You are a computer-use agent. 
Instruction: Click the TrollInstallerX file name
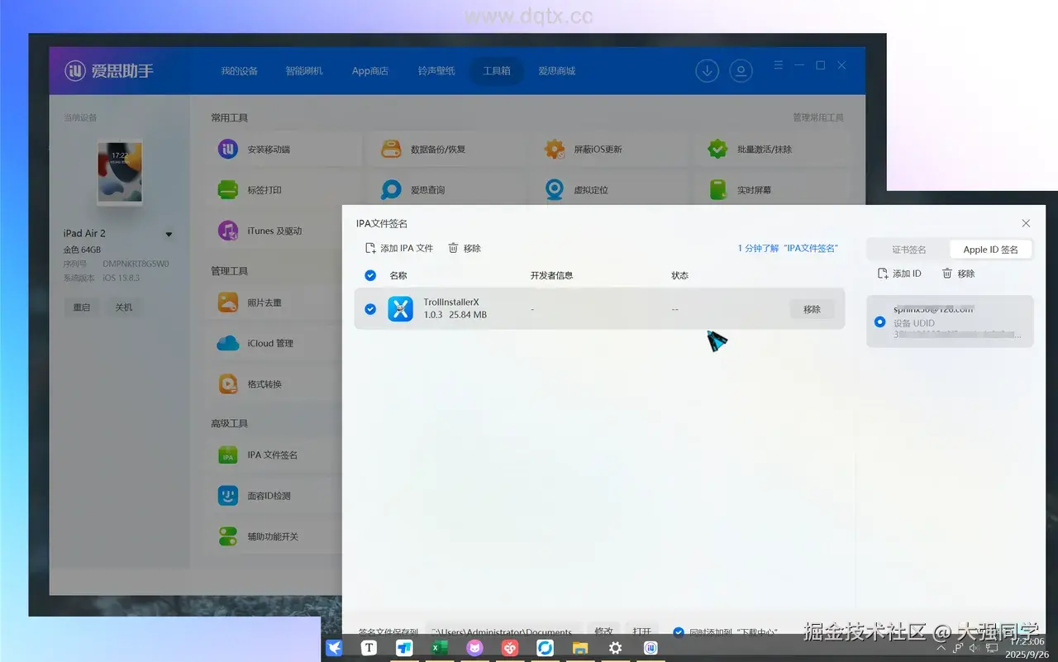pyautogui.click(x=451, y=302)
